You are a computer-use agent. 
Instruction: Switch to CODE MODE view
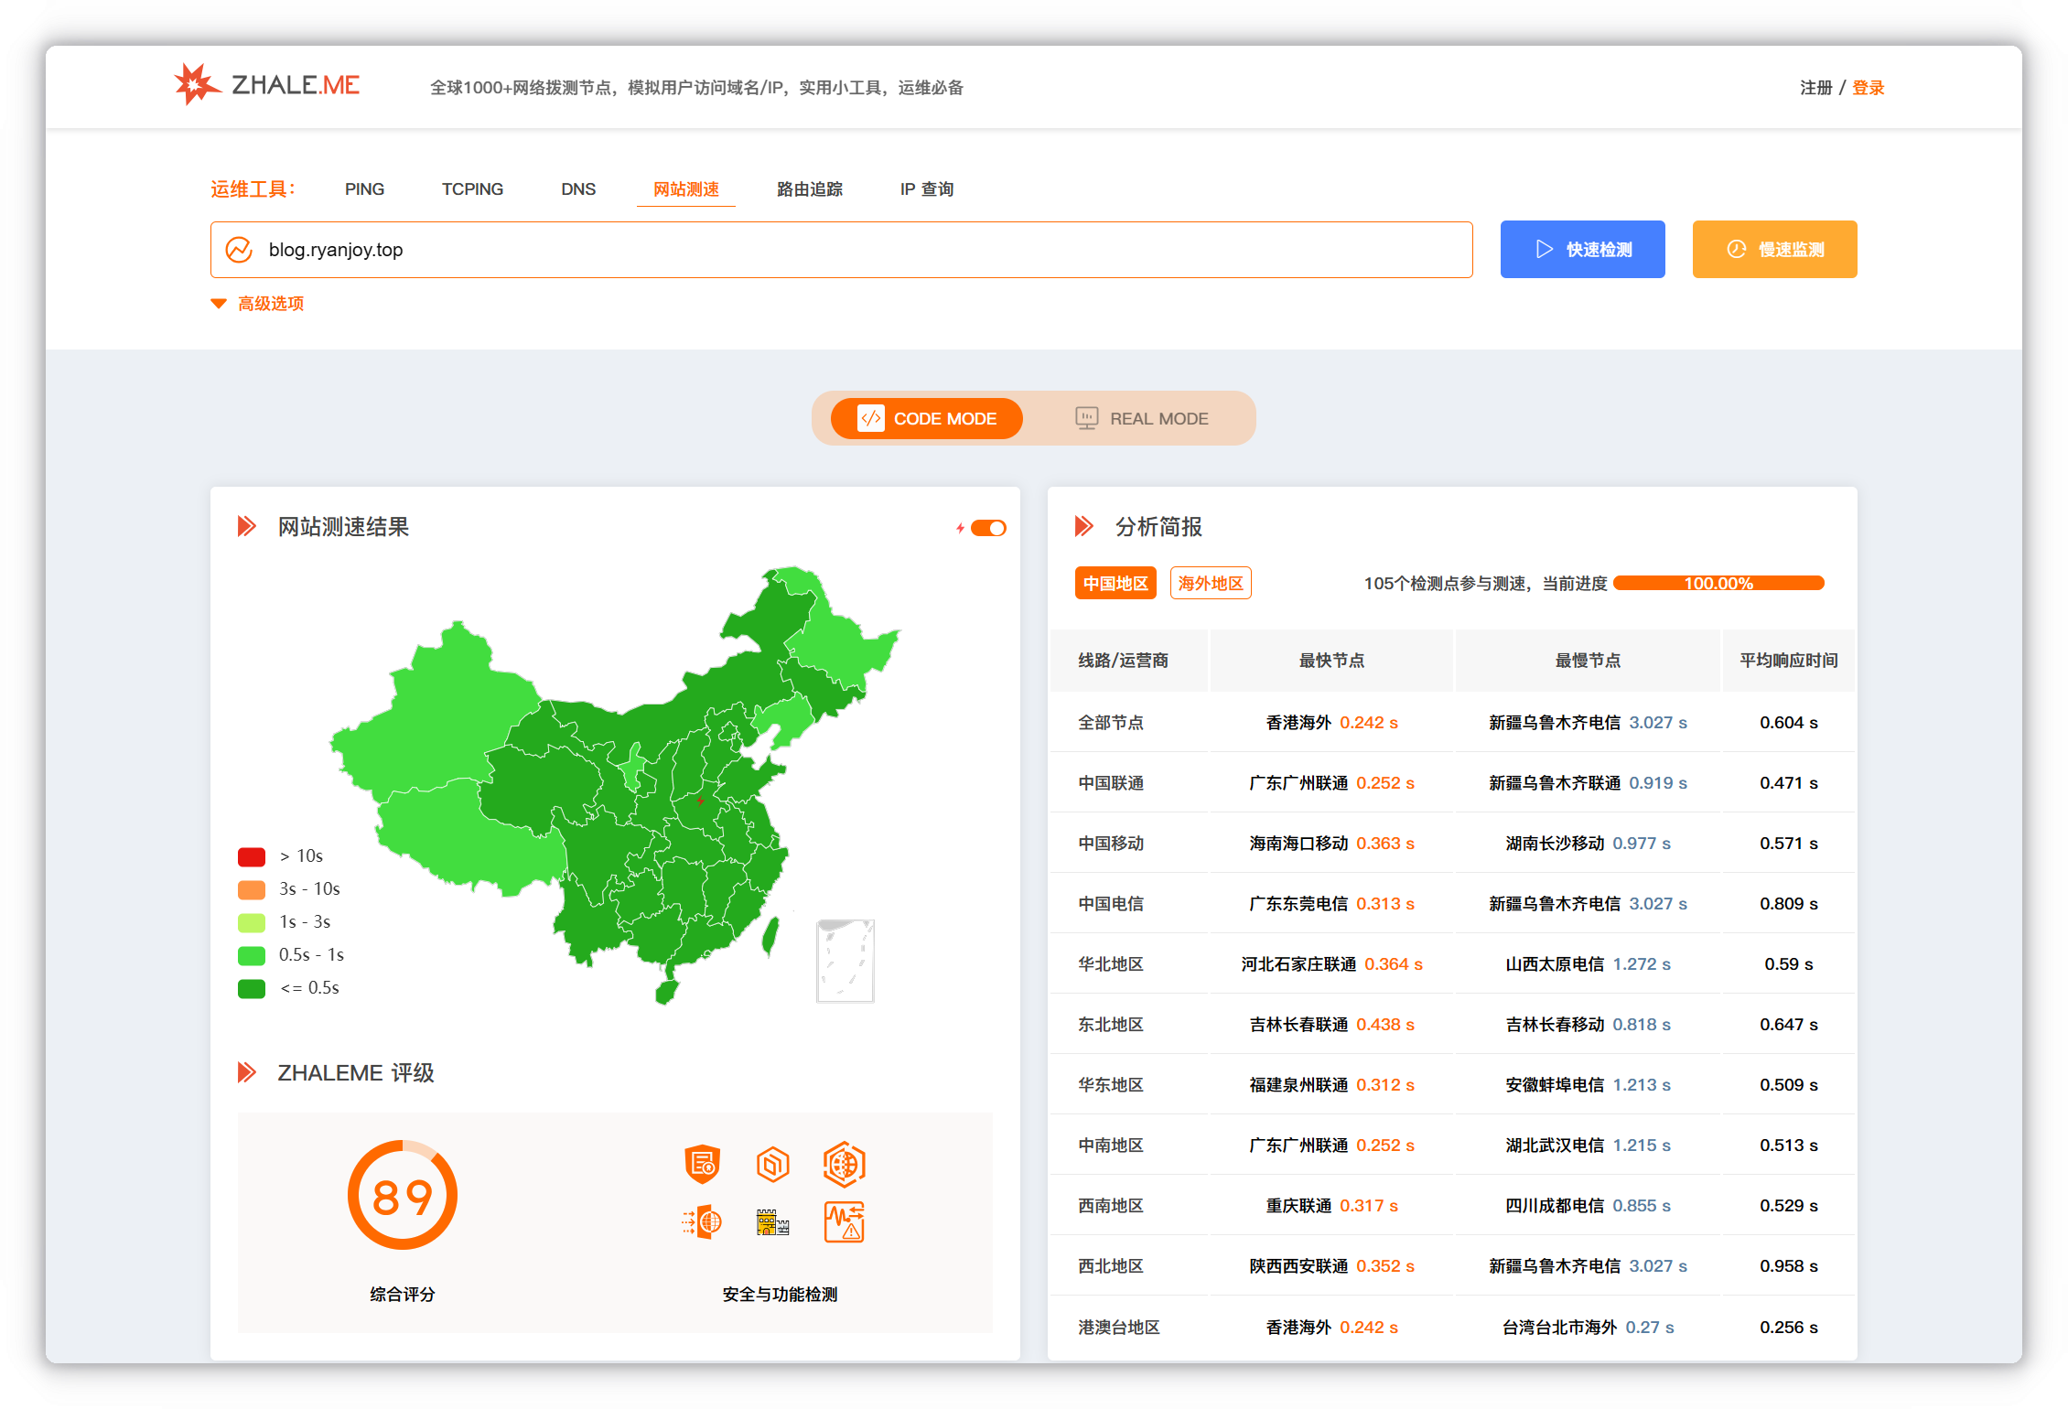coord(926,419)
